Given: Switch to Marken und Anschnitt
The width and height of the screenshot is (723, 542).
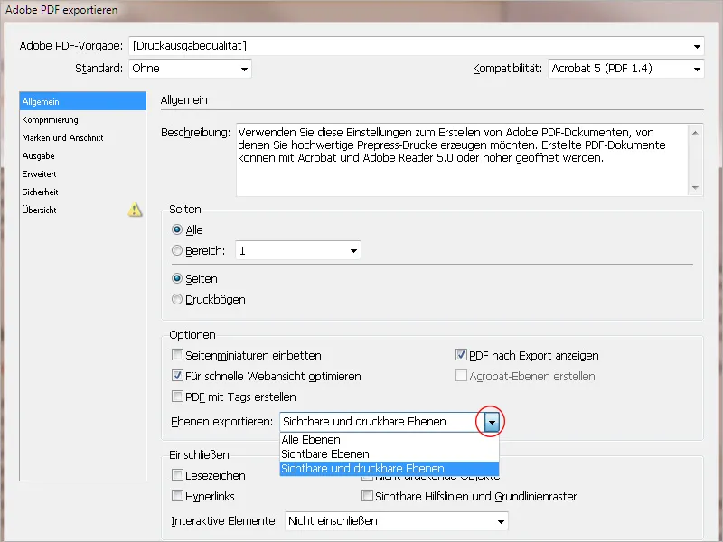Looking at the screenshot, I should (83, 138).
